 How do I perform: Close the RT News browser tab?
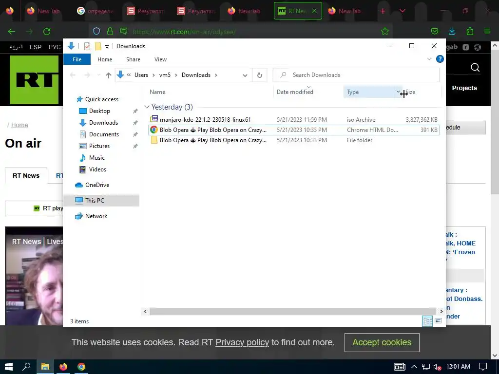(x=314, y=11)
